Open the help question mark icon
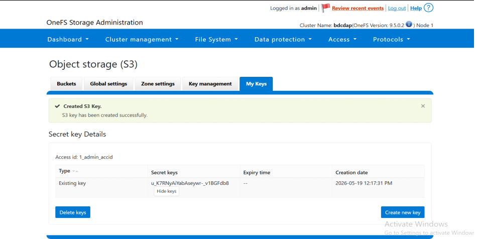 point(428,8)
